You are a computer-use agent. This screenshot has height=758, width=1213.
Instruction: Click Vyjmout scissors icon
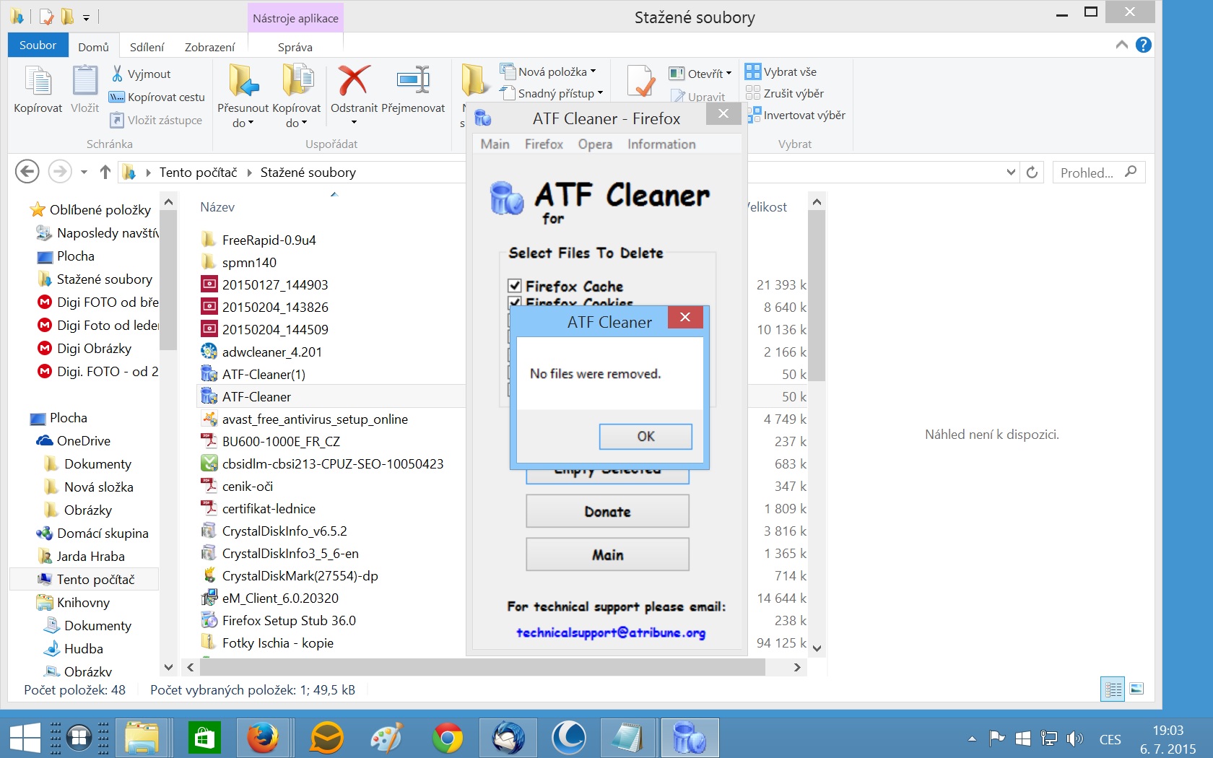pyautogui.click(x=117, y=74)
